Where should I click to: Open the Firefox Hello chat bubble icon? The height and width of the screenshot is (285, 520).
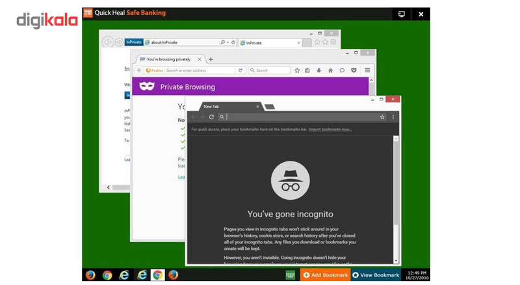[x=342, y=70]
